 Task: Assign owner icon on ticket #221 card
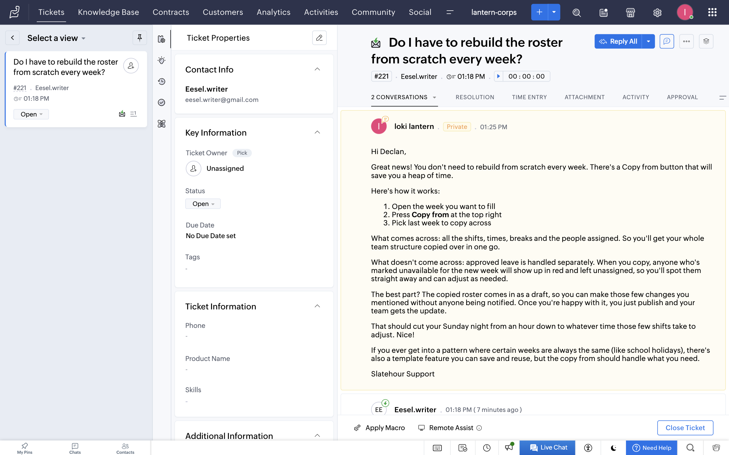click(131, 66)
